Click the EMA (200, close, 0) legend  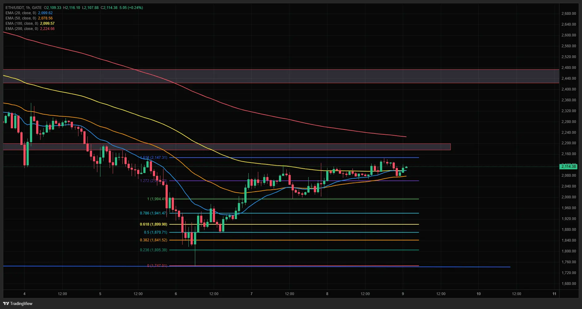point(22,29)
